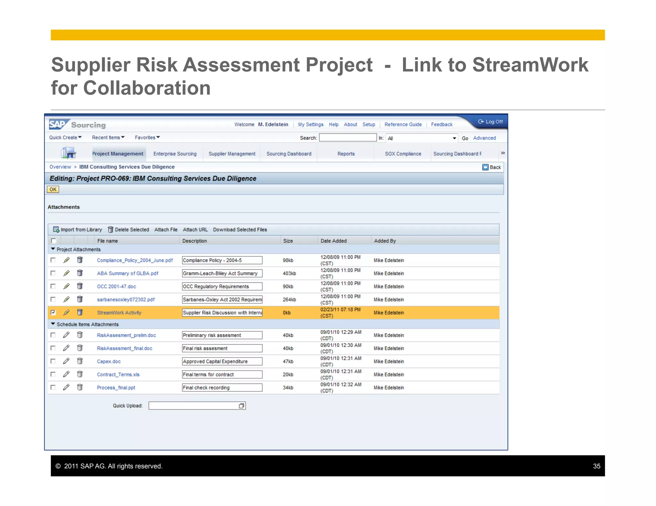656x506 pixels.
Task: Show more tabs with the double chevron
Action: [x=503, y=153]
